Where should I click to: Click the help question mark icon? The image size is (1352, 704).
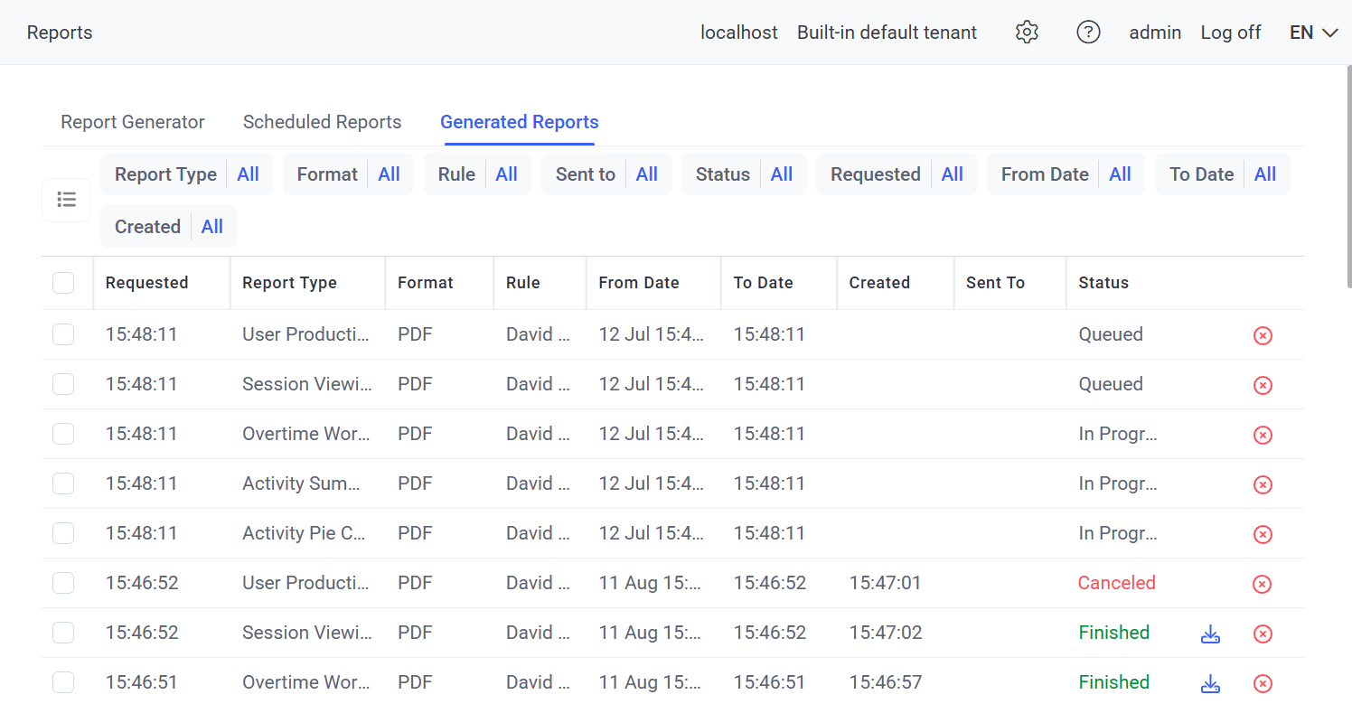(x=1088, y=33)
